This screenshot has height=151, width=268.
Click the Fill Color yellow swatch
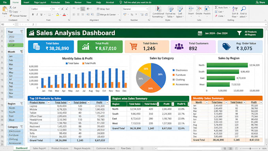coord(58,15)
